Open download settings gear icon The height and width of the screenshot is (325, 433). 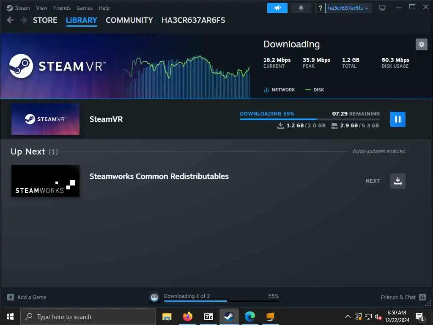click(x=422, y=44)
